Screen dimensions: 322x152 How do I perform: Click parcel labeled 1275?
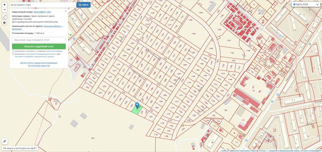click(x=118, y=64)
